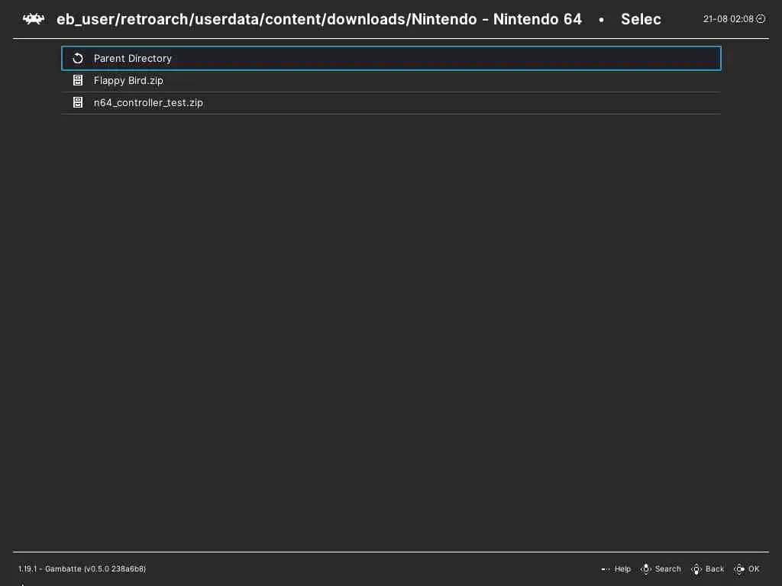Viewport: 782px width, 586px height.
Task: Open the Flappy Bird.zip file
Action: pos(391,81)
